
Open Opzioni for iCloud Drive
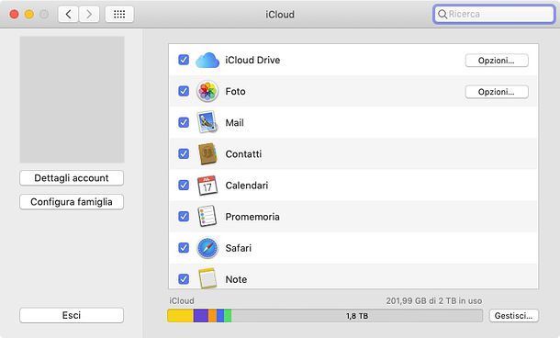497,61
